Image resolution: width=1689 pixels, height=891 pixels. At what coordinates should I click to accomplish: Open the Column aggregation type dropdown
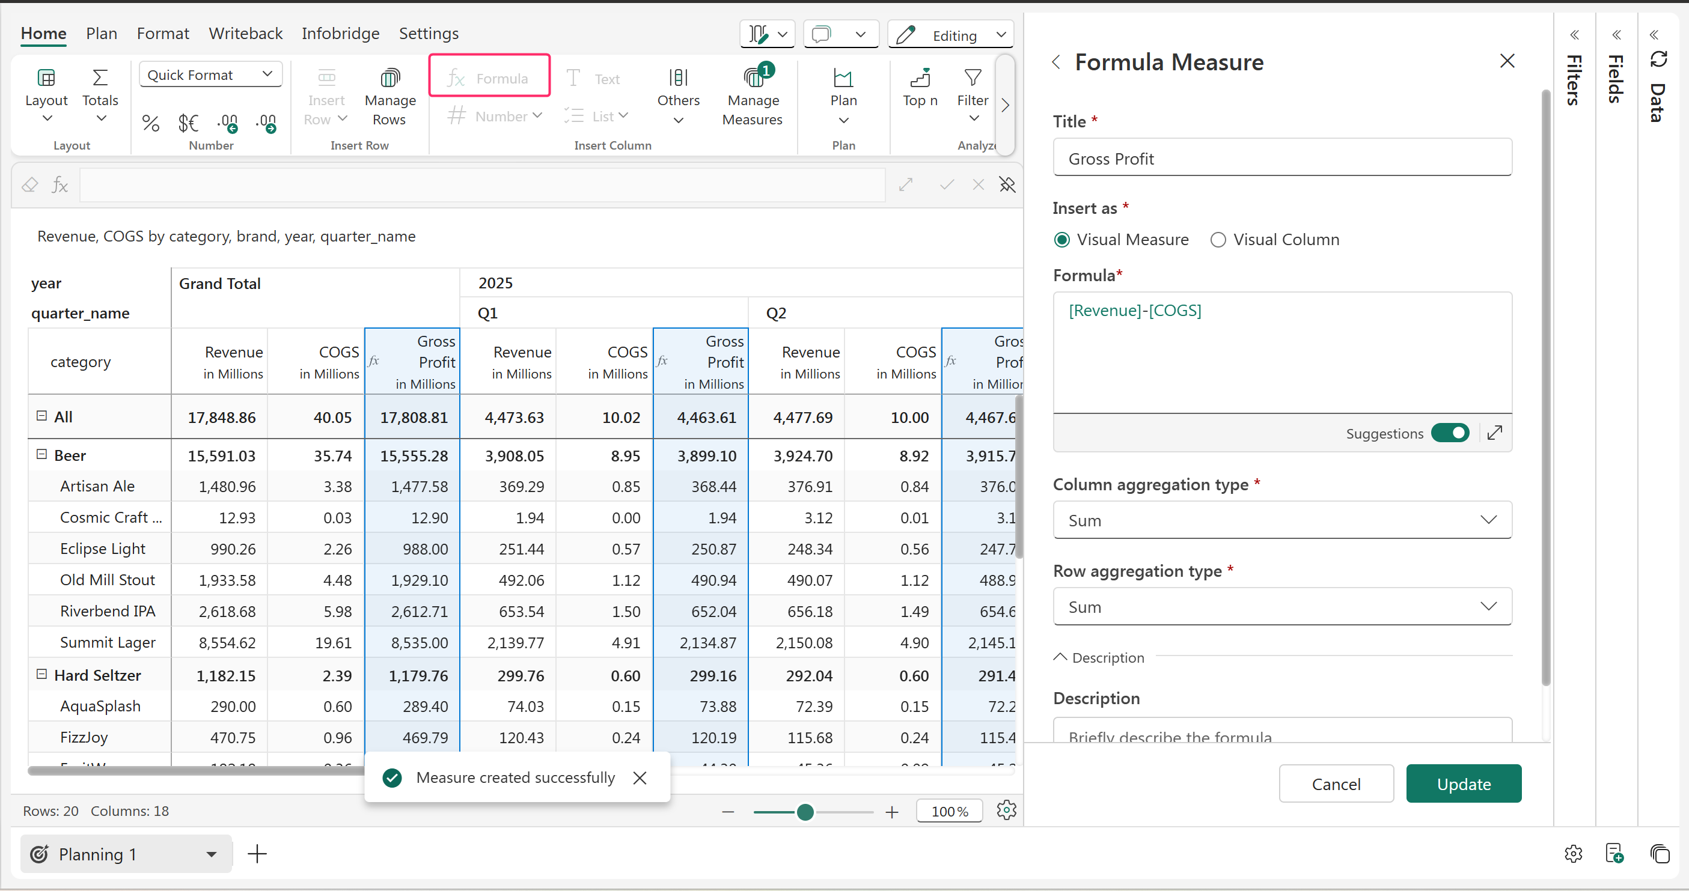[1282, 520]
